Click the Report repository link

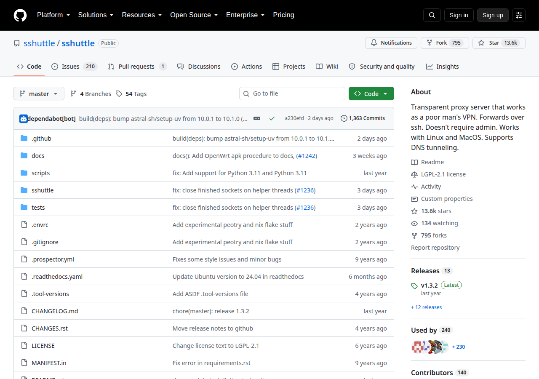[x=435, y=248]
